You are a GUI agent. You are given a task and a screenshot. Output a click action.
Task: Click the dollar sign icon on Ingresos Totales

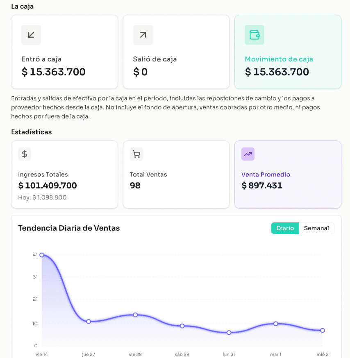coord(25,154)
